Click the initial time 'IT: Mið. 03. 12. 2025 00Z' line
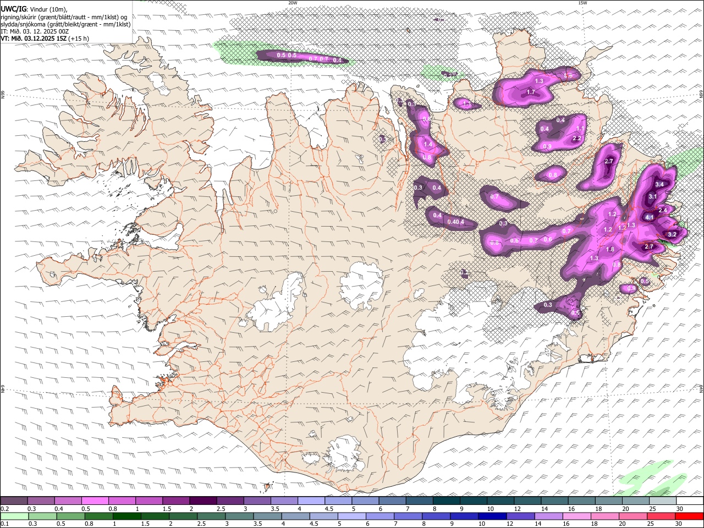 click(35, 31)
